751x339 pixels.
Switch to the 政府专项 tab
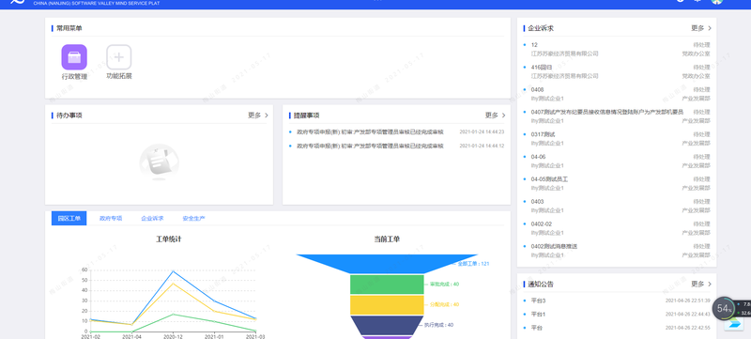click(111, 219)
